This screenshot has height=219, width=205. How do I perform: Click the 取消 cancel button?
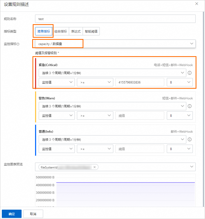tap(33, 214)
